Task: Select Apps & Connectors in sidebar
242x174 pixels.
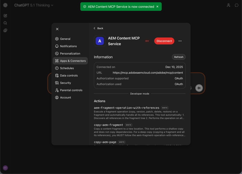Action: coord(70,61)
